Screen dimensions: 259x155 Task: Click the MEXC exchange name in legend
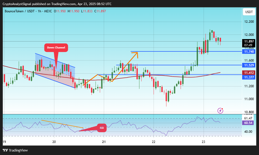(x=48, y=11)
